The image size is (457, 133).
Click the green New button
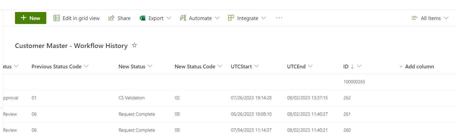(x=31, y=18)
